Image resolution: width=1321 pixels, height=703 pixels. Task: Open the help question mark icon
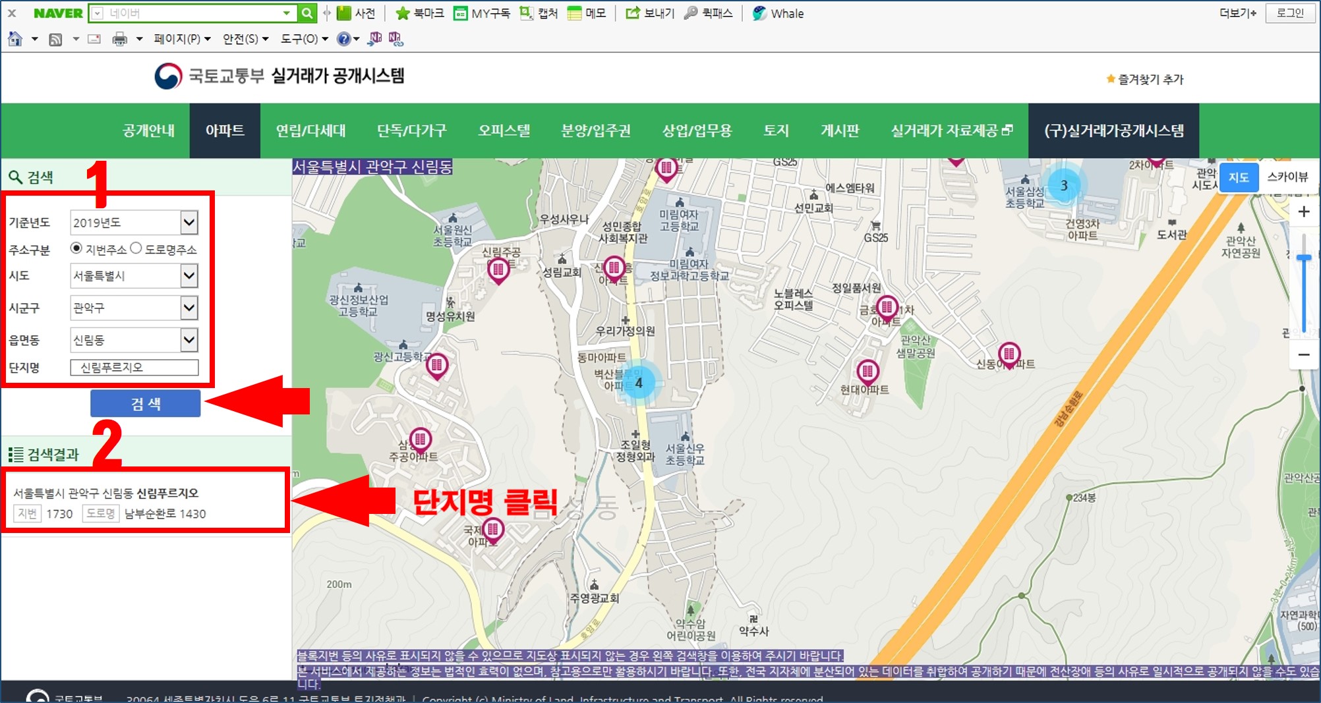point(343,39)
